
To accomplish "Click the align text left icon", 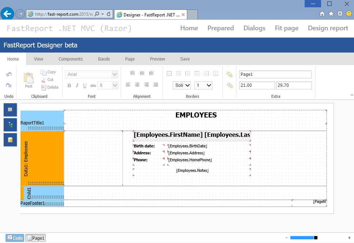I will click(128, 85).
